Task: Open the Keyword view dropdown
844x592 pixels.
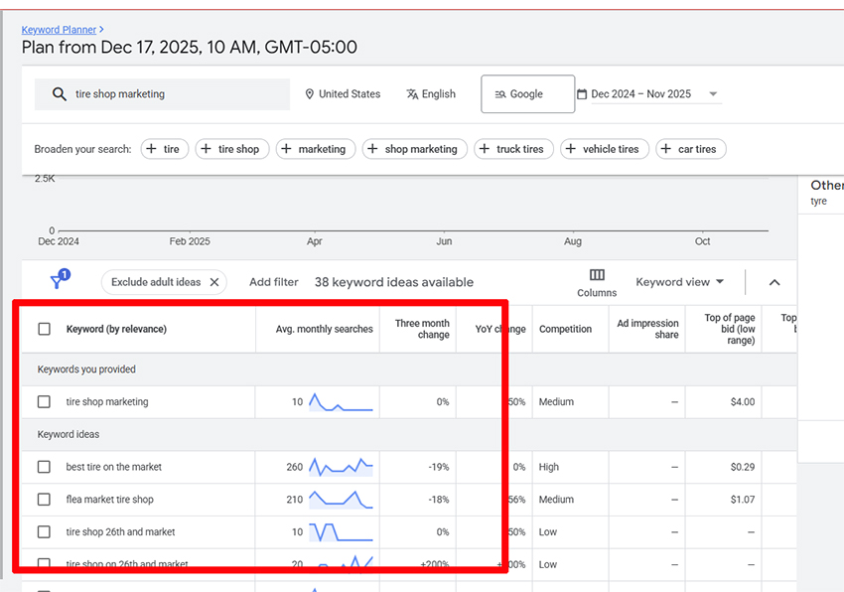Action: pyautogui.click(x=680, y=282)
